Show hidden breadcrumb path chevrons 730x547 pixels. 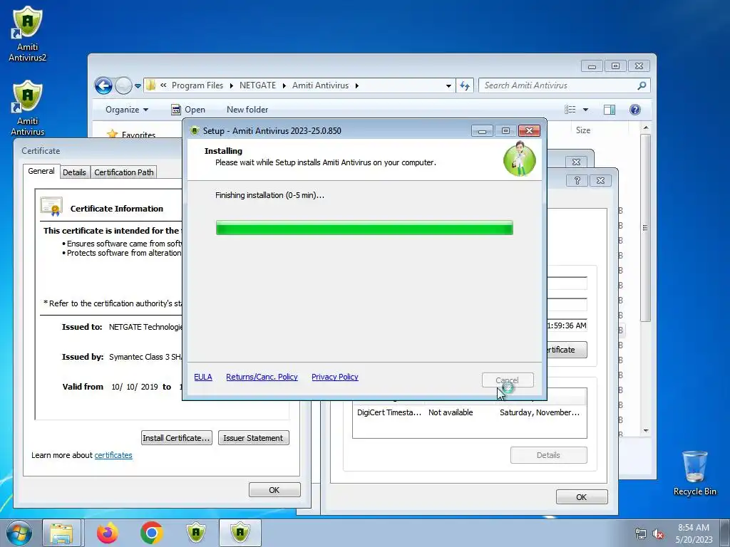(163, 85)
